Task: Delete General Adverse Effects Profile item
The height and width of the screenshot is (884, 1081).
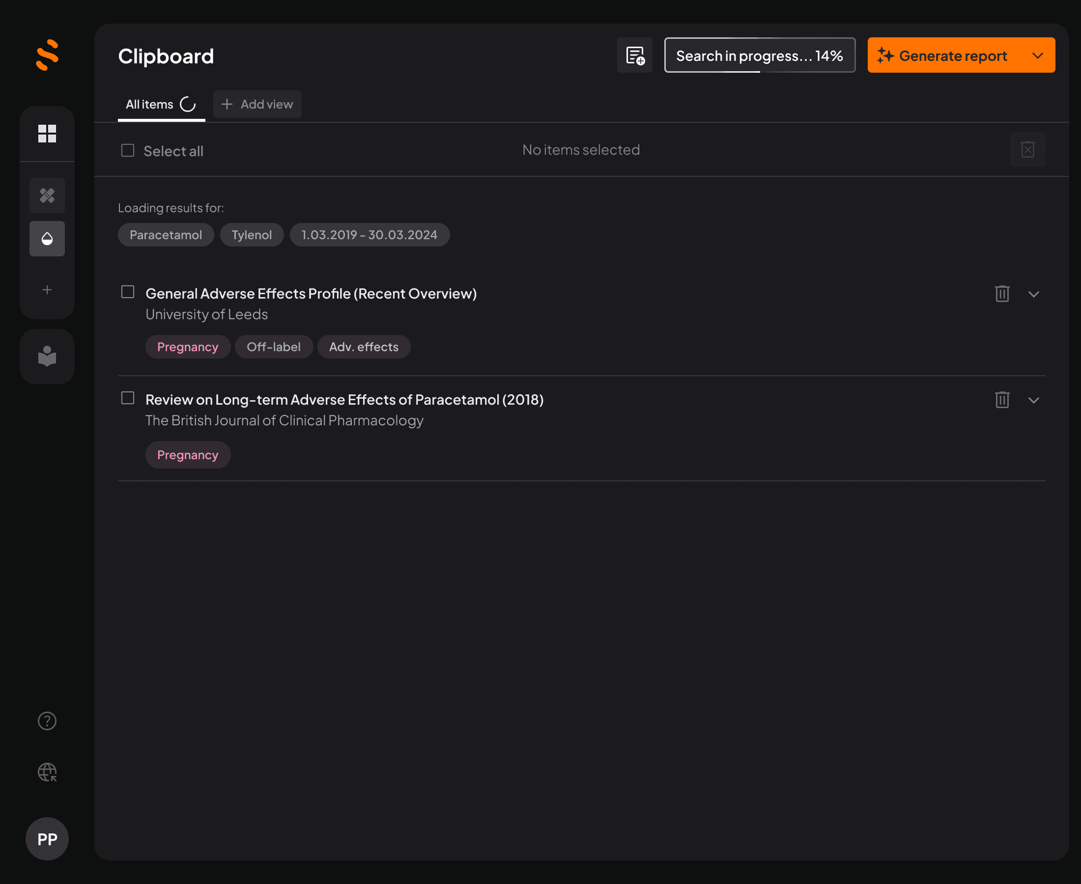Action: (1002, 294)
